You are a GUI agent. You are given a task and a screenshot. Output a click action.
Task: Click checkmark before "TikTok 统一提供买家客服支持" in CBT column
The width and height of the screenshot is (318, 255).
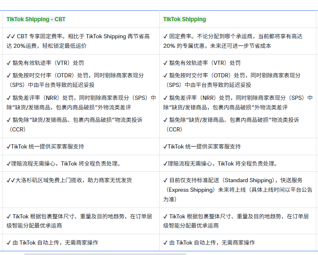[9, 147]
